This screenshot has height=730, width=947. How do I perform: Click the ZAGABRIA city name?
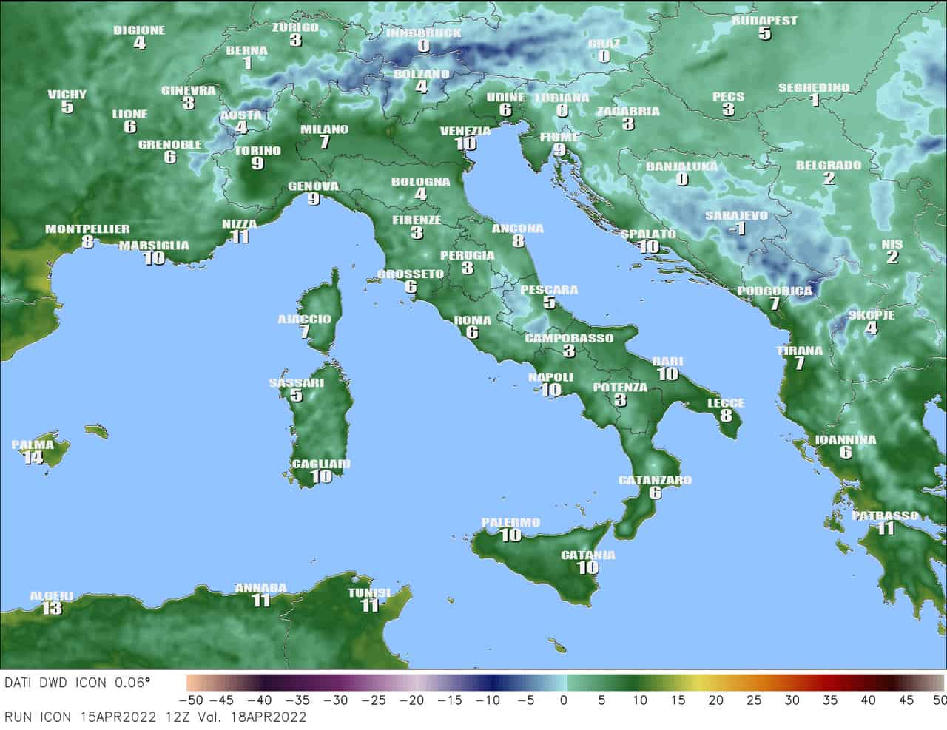628,112
